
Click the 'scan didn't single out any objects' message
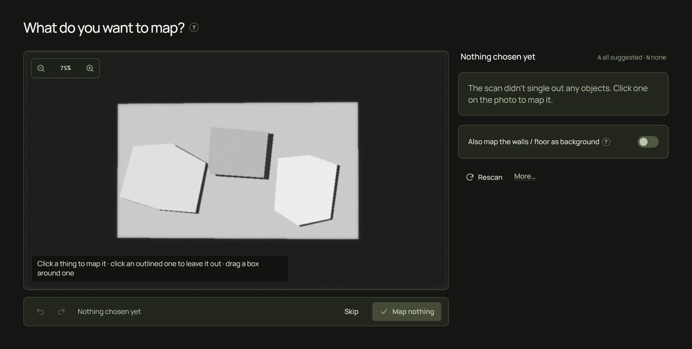(x=563, y=94)
